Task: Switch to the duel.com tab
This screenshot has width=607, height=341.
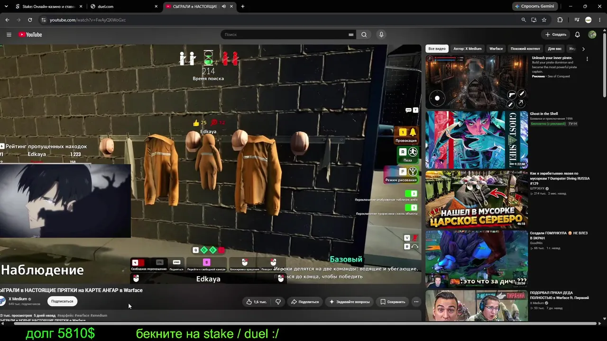Action: click(124, 7)
